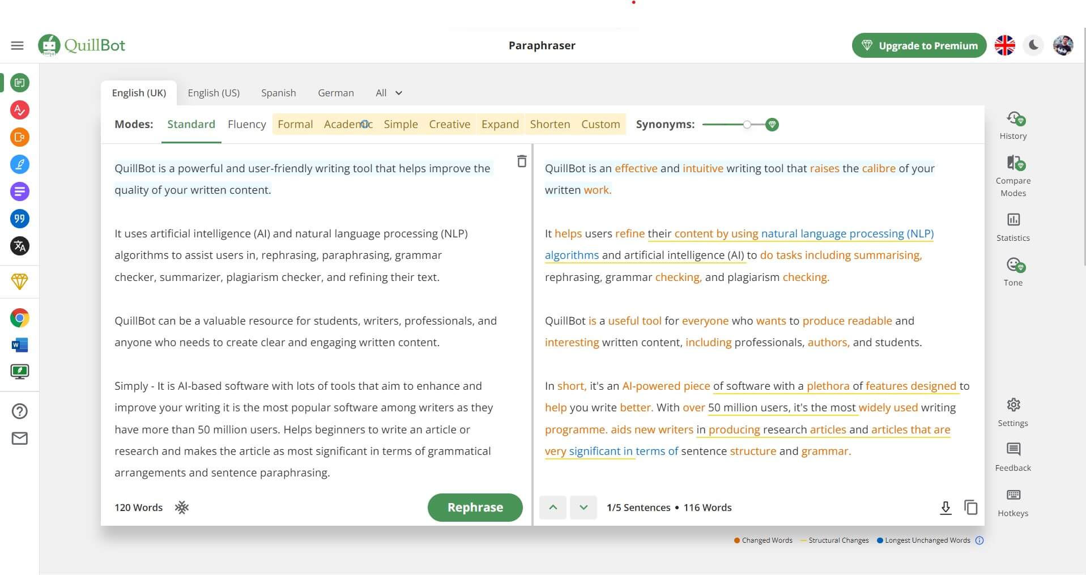Click the word 'intuitive' in output
1086x575 pixels.
tap(702, 168)
